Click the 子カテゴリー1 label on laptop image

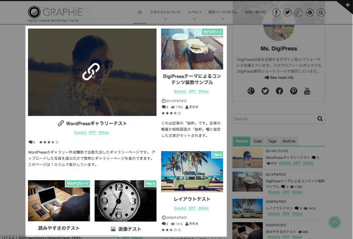77,184
